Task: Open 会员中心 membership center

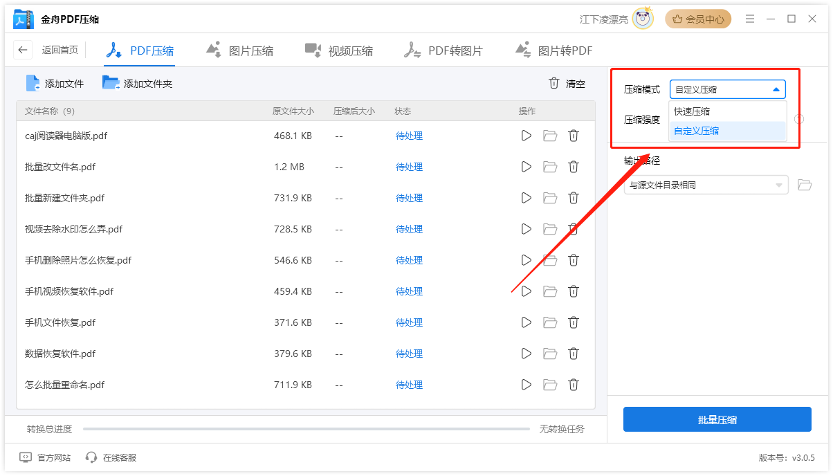Action: [698, 19]
